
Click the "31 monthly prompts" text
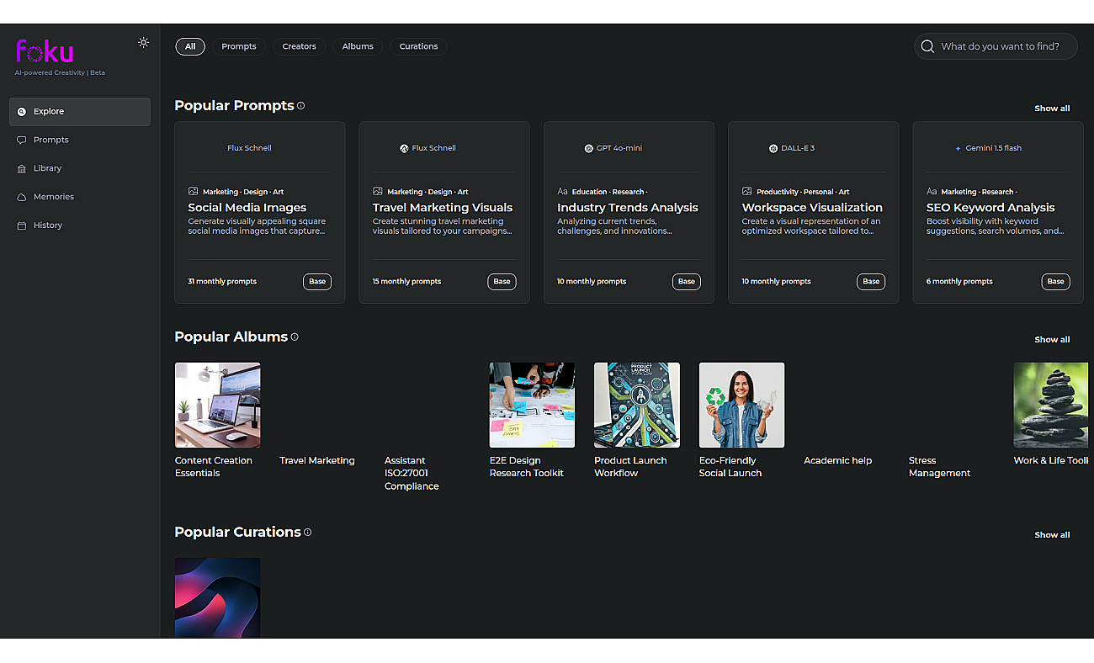222,282
